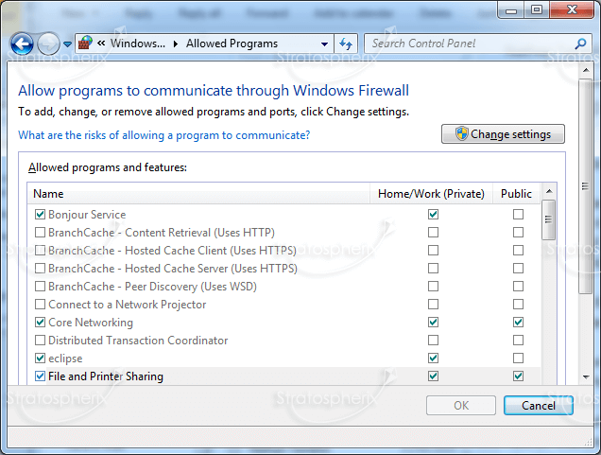Viewport: 601px width, 455px height.
Task: Enable eclipse Public checkbox
Action: tap(518, 358)
